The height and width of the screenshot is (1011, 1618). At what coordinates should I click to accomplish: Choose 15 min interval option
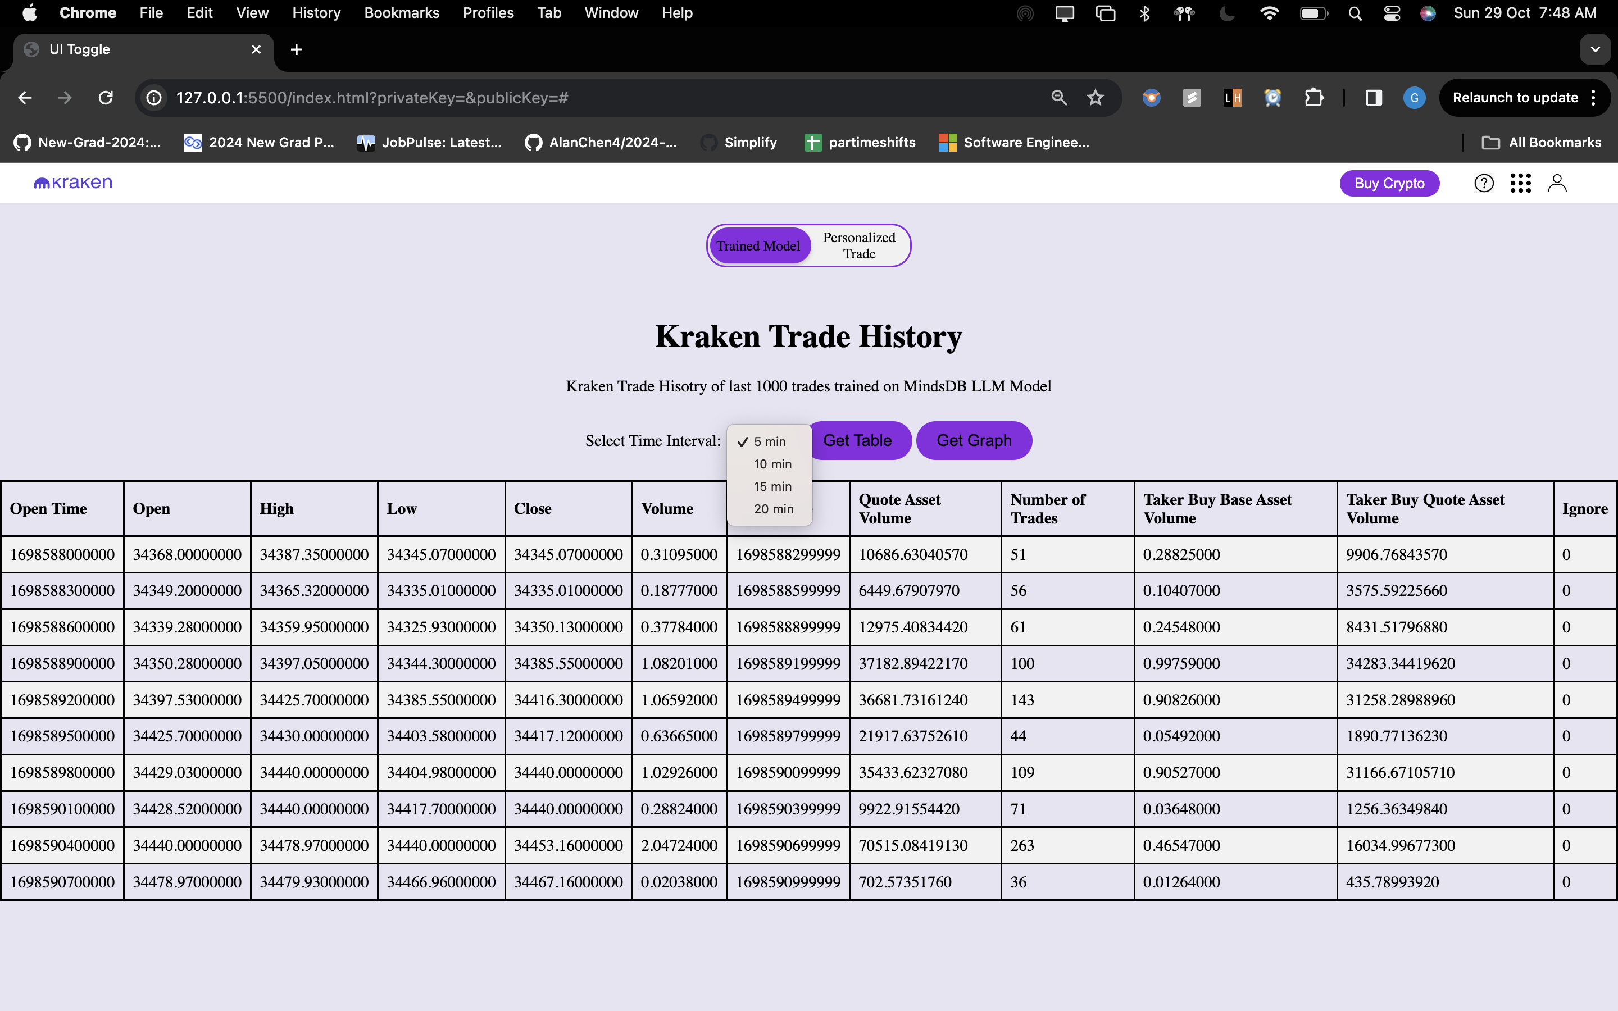pos(772,487)
